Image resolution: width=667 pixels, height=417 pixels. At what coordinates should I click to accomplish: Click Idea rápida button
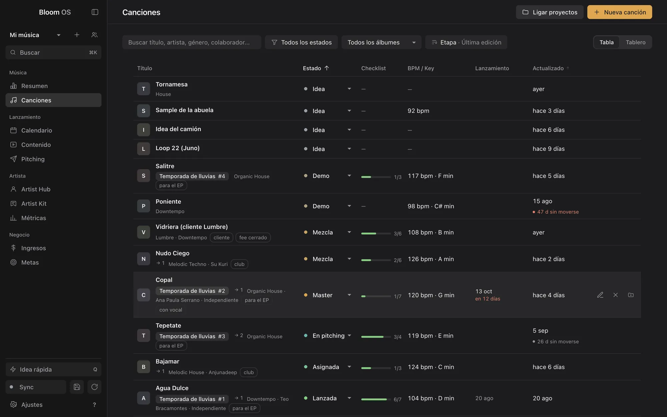(53, 369)
